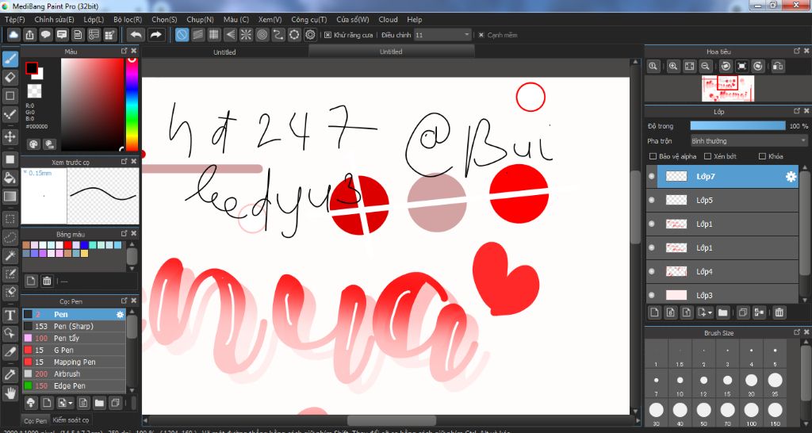Open Lớp7 layer settings gear
The image size is (812, 433).
click(x=791, y=177)
